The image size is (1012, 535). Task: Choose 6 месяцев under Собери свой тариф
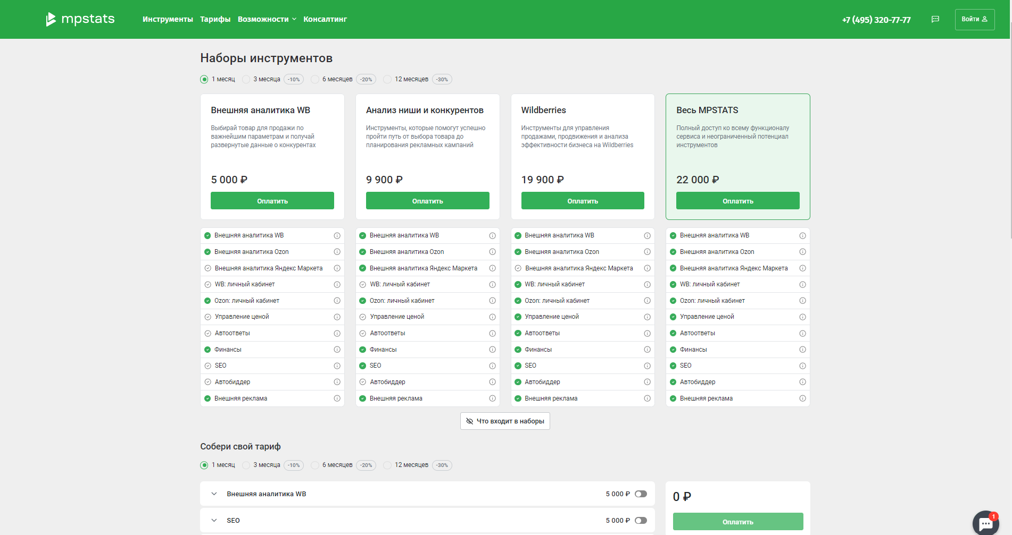coord(315,465)
